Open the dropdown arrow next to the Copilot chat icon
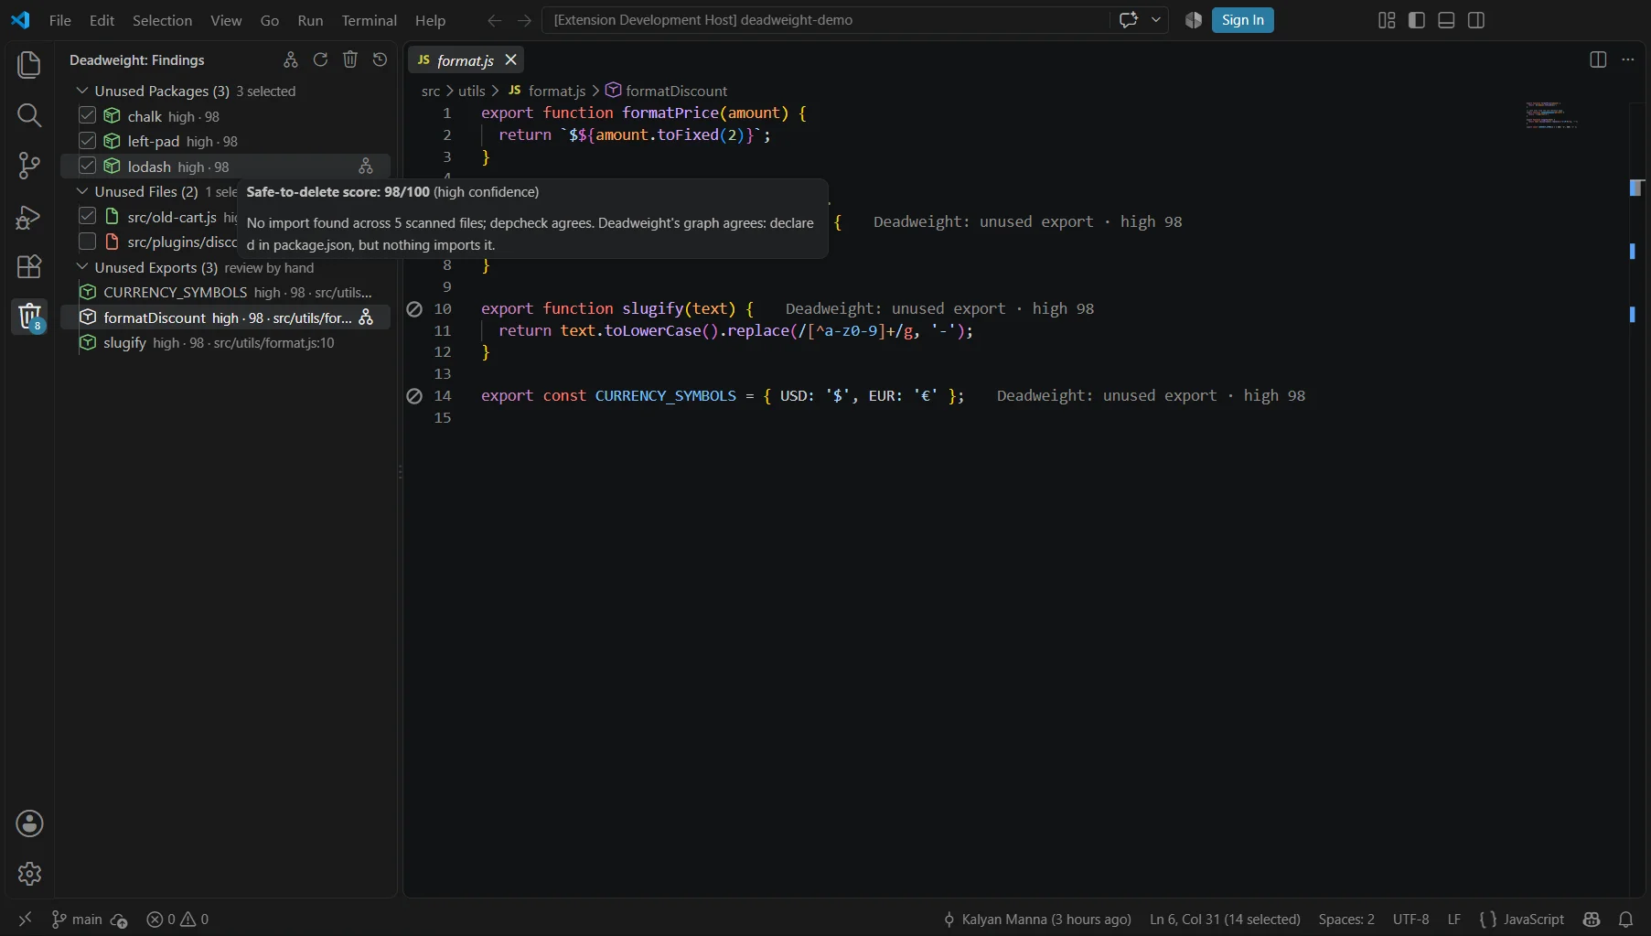The width and height of the screenshot is (1651, 936). (x=1156, y=20)
